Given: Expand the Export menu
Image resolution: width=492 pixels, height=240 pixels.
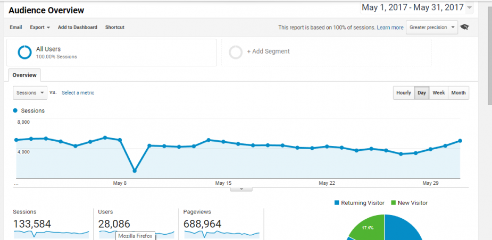Looking at the screenshot, I should click(x=40, y=27).
